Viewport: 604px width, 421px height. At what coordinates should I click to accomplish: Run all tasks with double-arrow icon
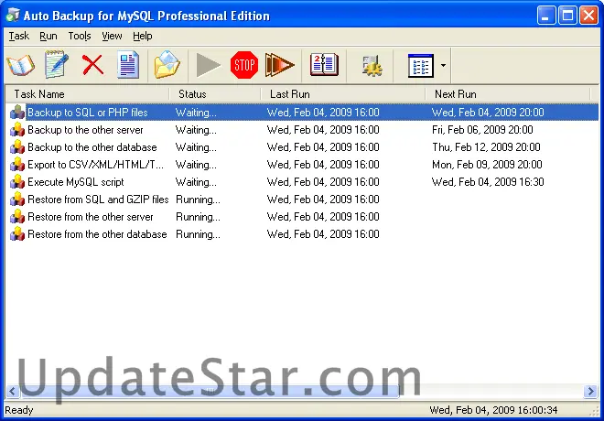click(x=280, y=65)
